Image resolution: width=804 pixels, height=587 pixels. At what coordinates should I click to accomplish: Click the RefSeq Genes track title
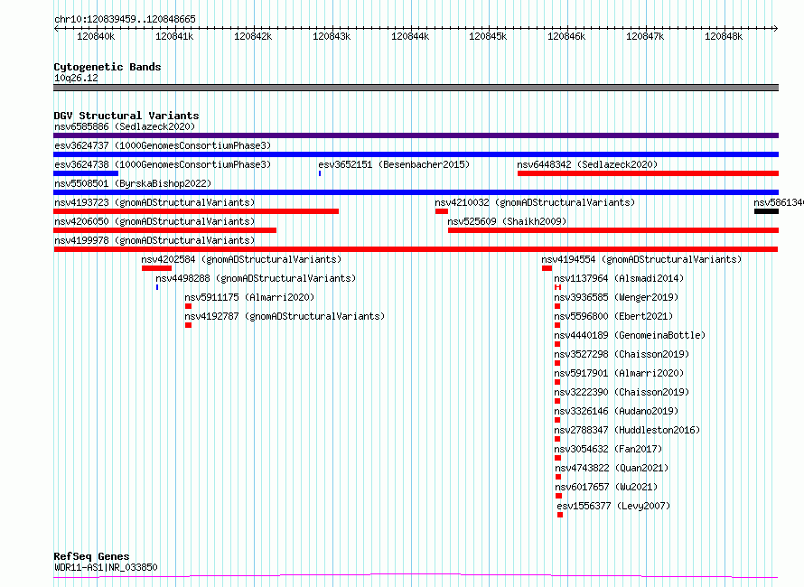pyautogui.click(x=91, y=556)
